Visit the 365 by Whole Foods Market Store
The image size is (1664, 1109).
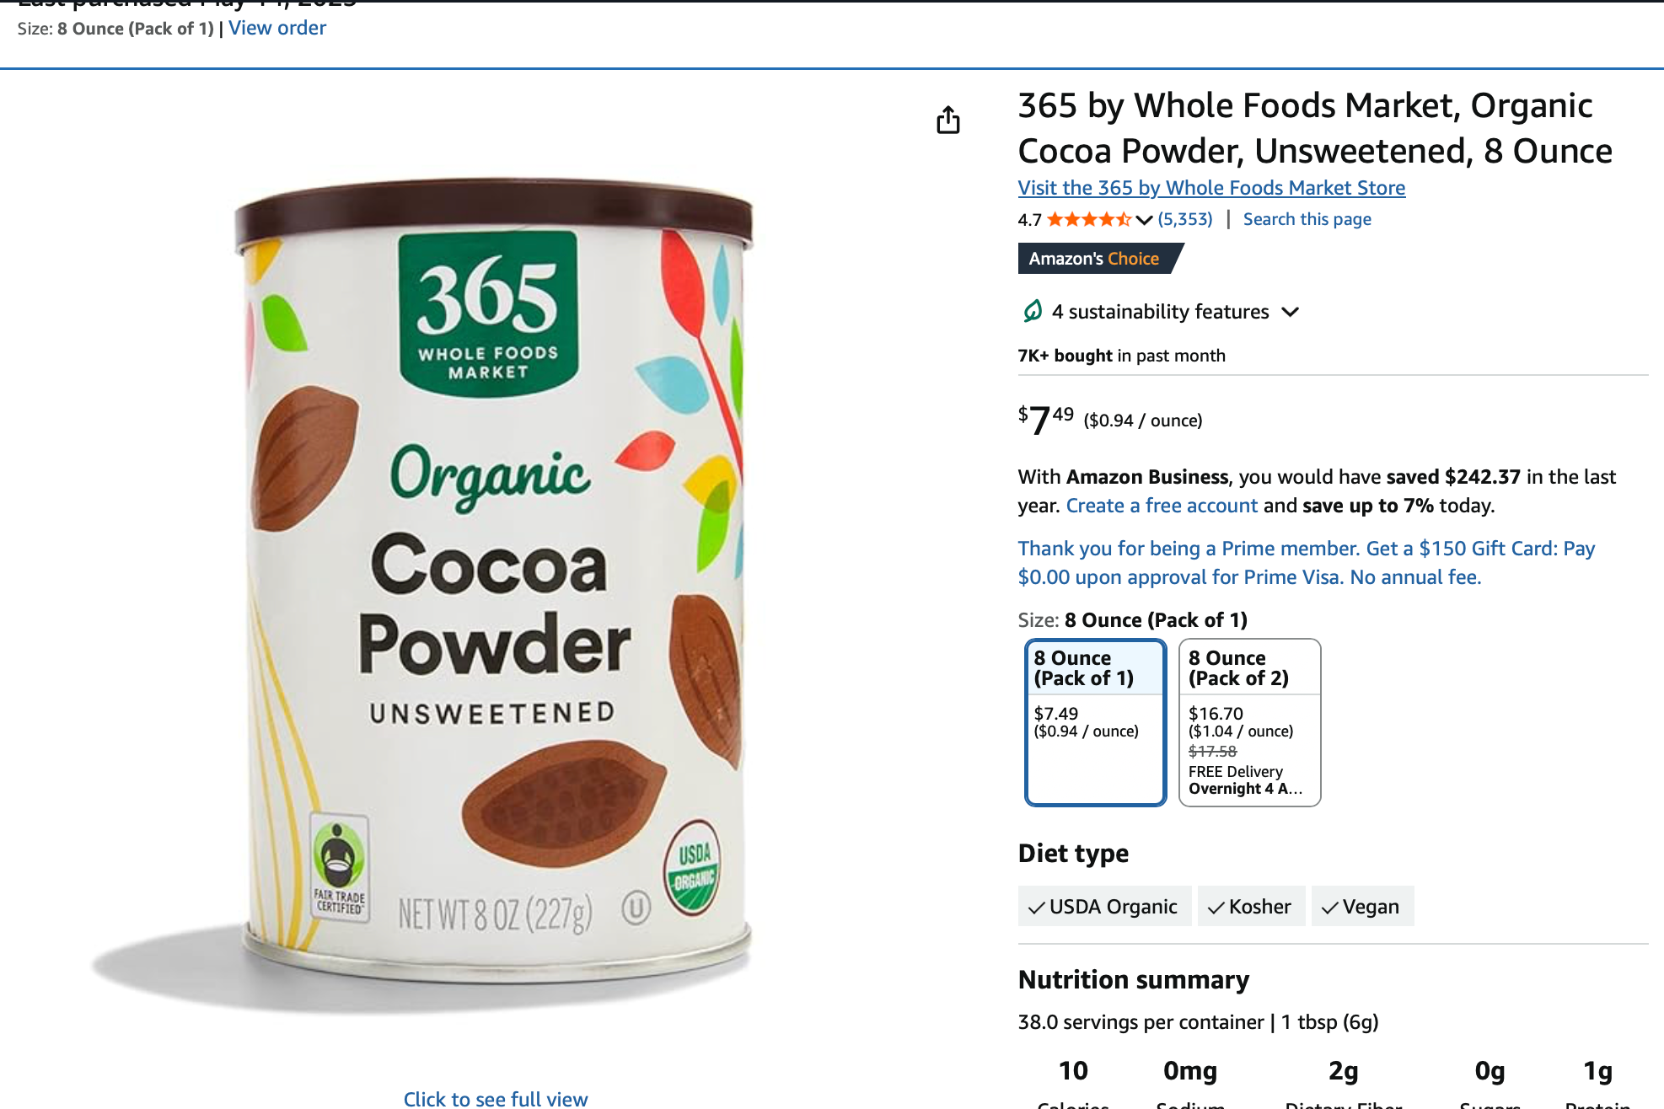(x=1211, y=188)
